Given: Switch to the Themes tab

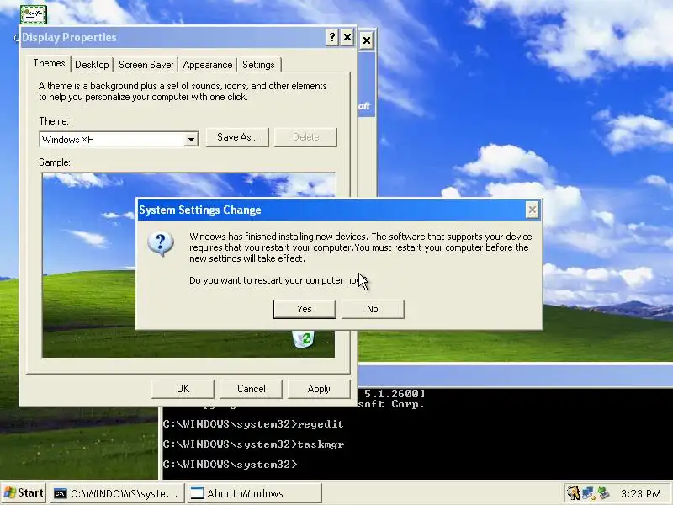Looking at the screenshot, I should click(49, 64).
